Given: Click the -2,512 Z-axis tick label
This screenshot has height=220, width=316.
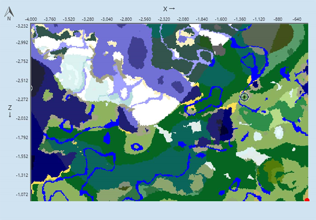Looking at the screenshot, I should point(22,81).
